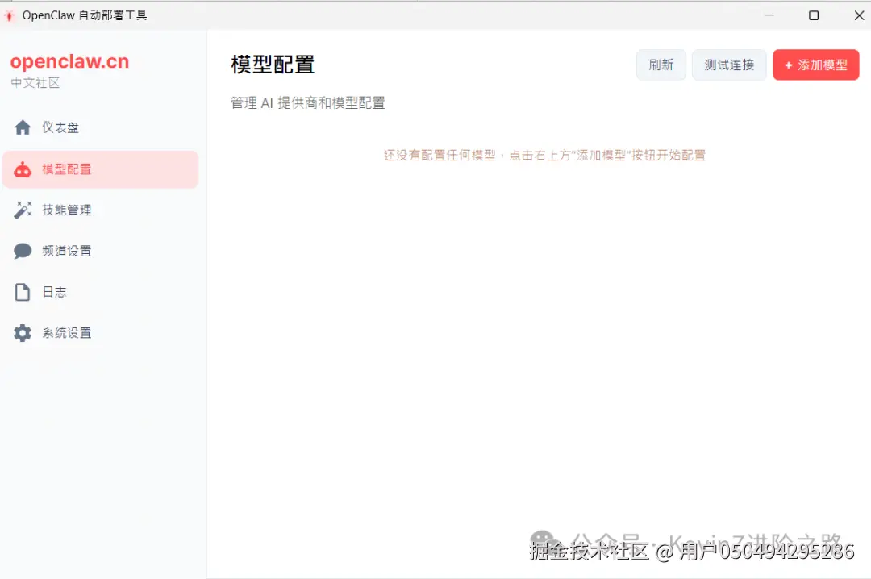View the 日志 section

(x=54, y=291)
